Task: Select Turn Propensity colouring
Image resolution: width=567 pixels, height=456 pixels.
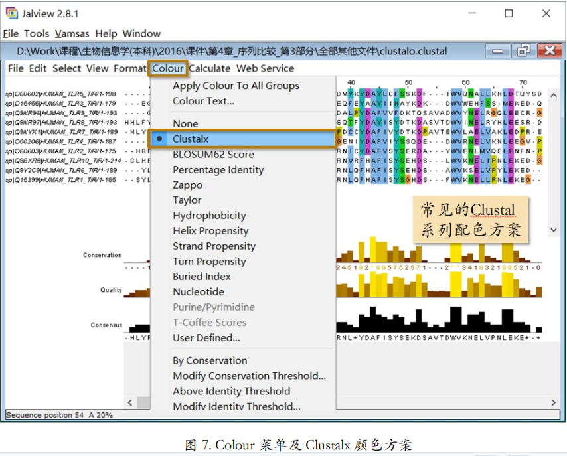Action: [243, 261]
